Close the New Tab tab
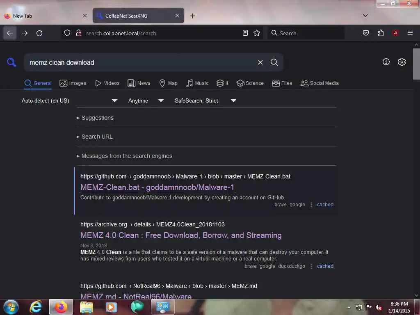 (85, 16)
